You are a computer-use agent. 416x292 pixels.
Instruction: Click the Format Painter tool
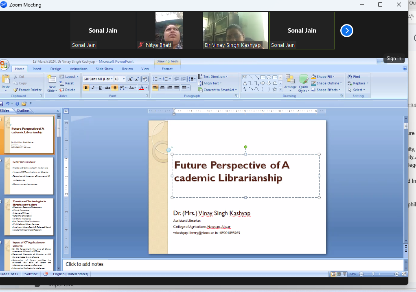pos(27,90)
